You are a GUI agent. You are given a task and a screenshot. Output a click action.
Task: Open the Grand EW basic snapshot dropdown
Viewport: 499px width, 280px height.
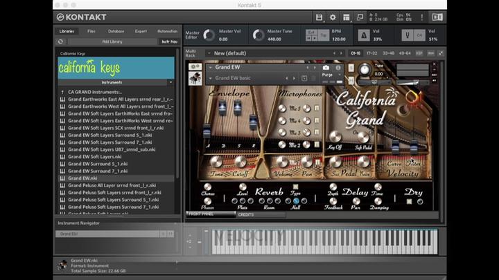tap(211, 78)
